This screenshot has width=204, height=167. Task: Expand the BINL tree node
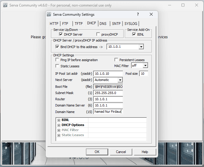pyautogui.click(x=59, y=120)
